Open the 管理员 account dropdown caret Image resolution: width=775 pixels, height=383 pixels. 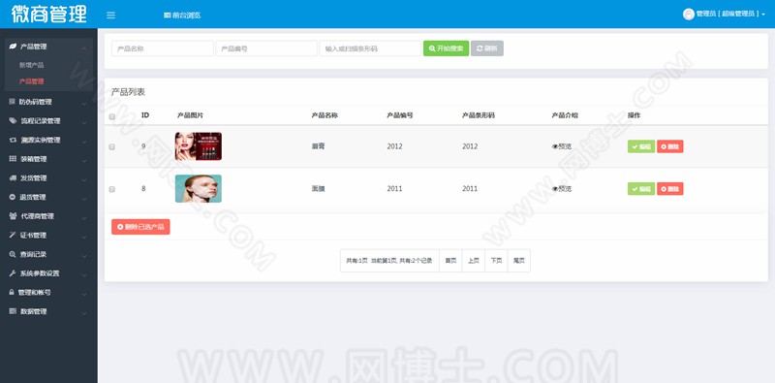click(x=763, y=15)
